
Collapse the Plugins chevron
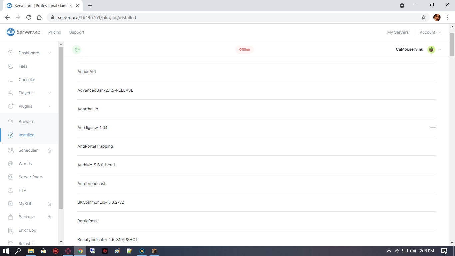pos(50,106)
